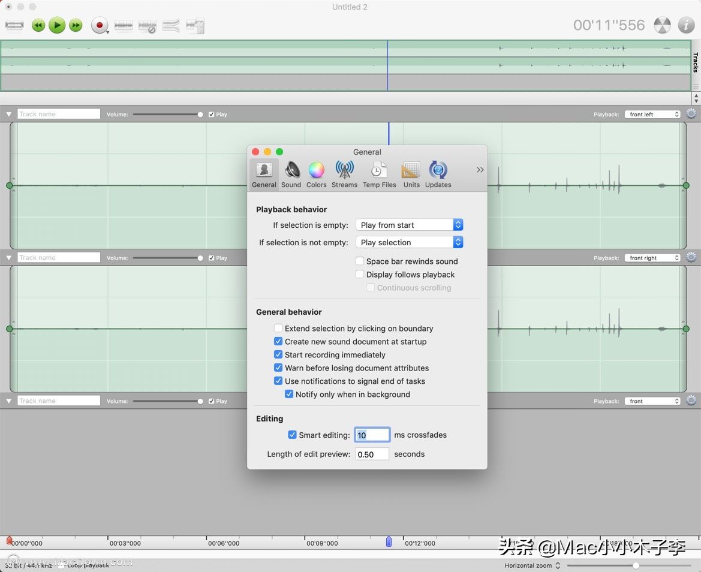701x572 pixels.
Task: Collapse the second track with its triangle
Action: (x=8, y=258)
